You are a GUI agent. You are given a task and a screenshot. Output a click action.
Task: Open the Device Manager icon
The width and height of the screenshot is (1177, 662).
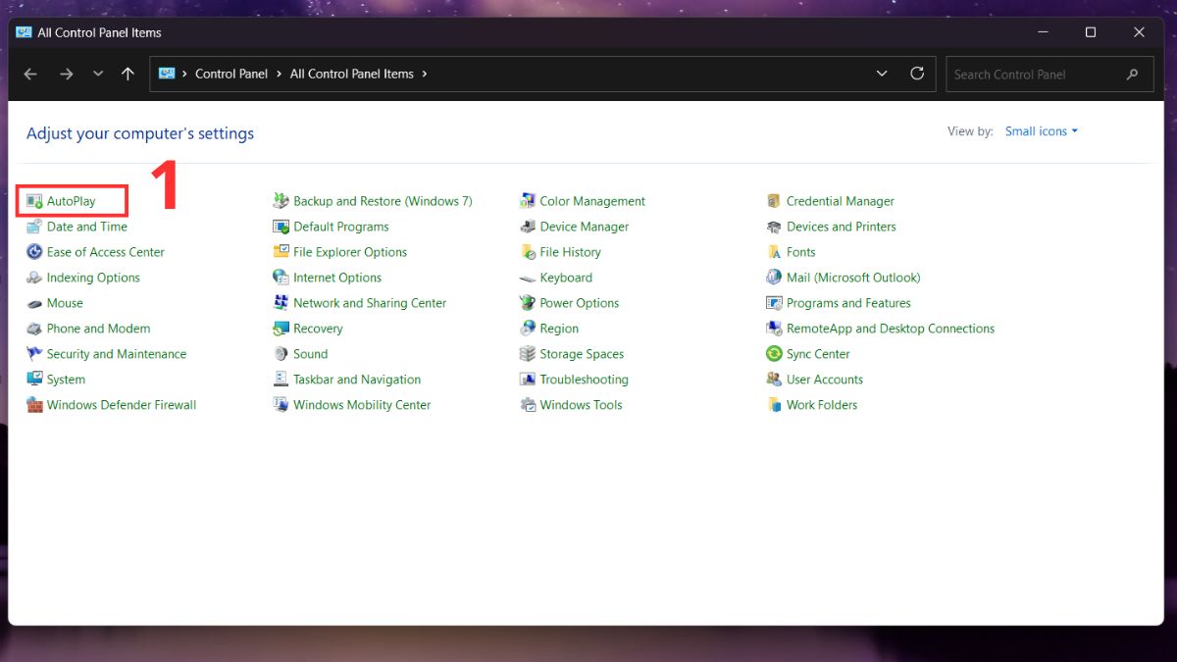[528, 227]
